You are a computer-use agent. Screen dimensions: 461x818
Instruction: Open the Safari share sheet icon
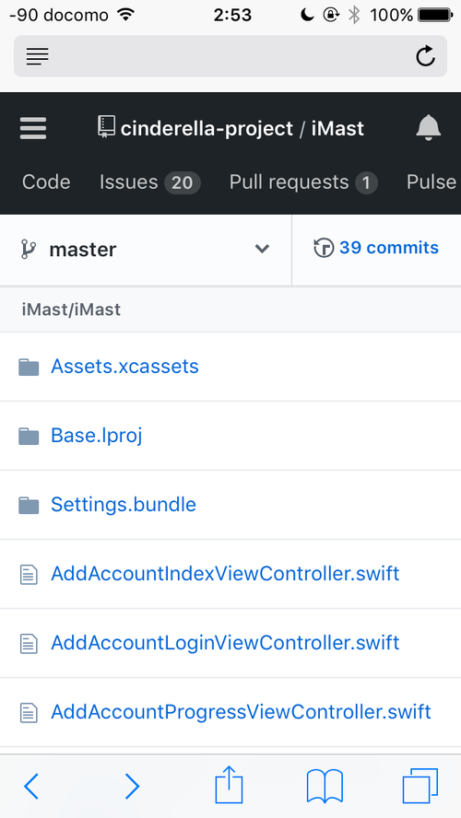click(x=230, y=784)
